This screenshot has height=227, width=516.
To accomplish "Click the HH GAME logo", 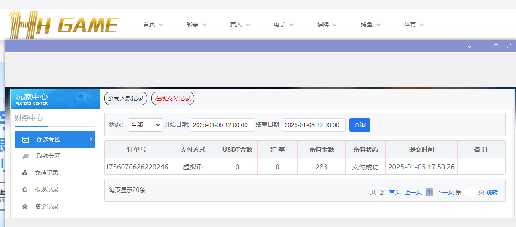I will coord(64,25).
